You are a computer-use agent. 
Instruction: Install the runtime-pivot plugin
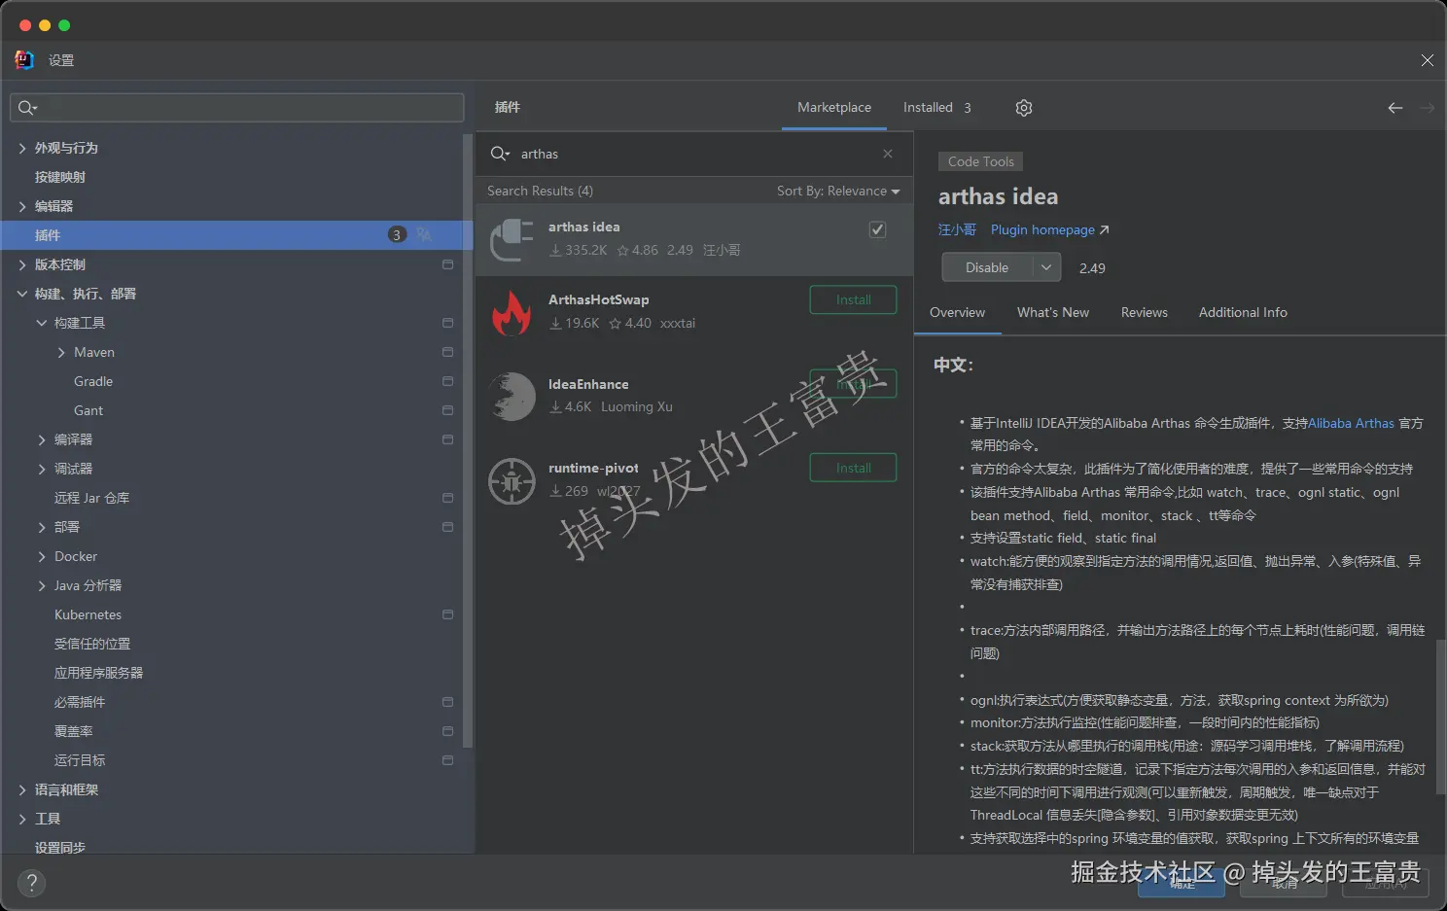click(853, 468)
